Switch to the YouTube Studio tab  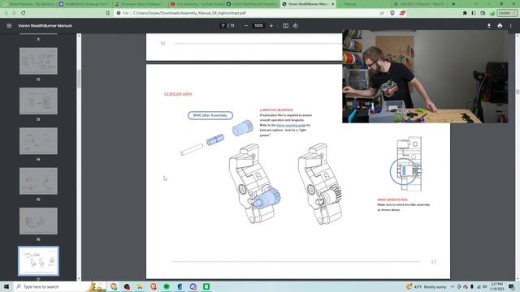point(196,4)
